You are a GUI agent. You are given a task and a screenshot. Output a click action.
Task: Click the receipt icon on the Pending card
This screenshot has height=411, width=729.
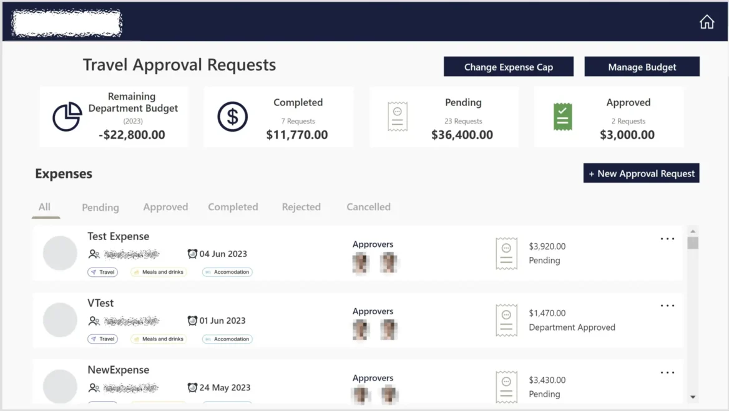point(399,117)
